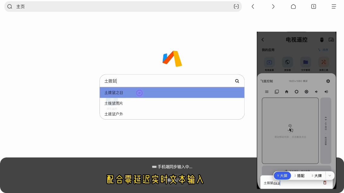Image resolution: width=344 pixels, height=193 pixels.
Task: Switch to candidate word 2 搭配
Action: coord(299,175)
